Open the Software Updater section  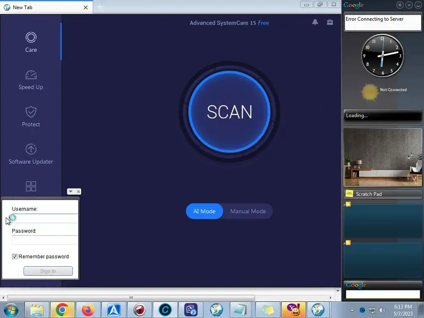point(31,154)
